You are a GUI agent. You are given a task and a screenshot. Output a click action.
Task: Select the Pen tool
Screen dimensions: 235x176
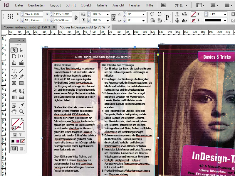click(x=14, y=77)
